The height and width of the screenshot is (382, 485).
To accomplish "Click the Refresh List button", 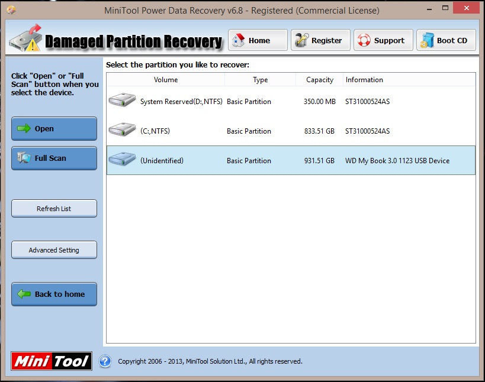I will (54, 209).
